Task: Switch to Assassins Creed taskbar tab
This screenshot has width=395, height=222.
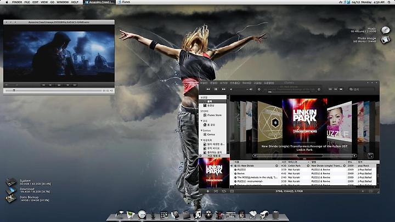Action: pyautogui.click(x=99, y=2)
